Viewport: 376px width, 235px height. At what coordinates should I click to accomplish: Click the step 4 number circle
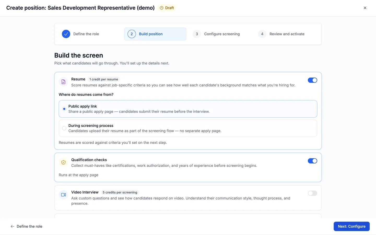[x=262, y=34]
